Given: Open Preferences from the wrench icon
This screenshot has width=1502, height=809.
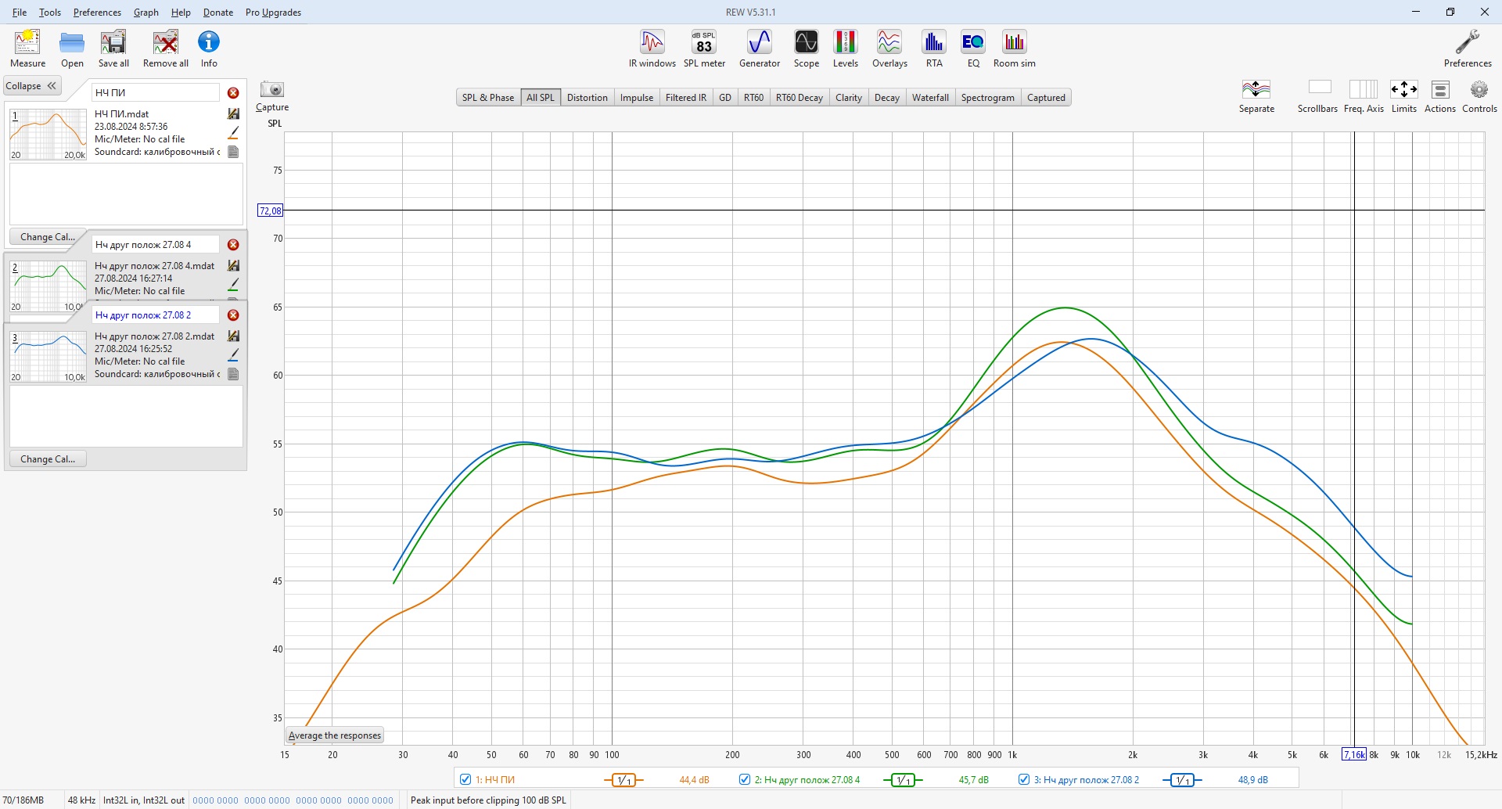Looking at the screenshot, I should tap(1468, 49).
